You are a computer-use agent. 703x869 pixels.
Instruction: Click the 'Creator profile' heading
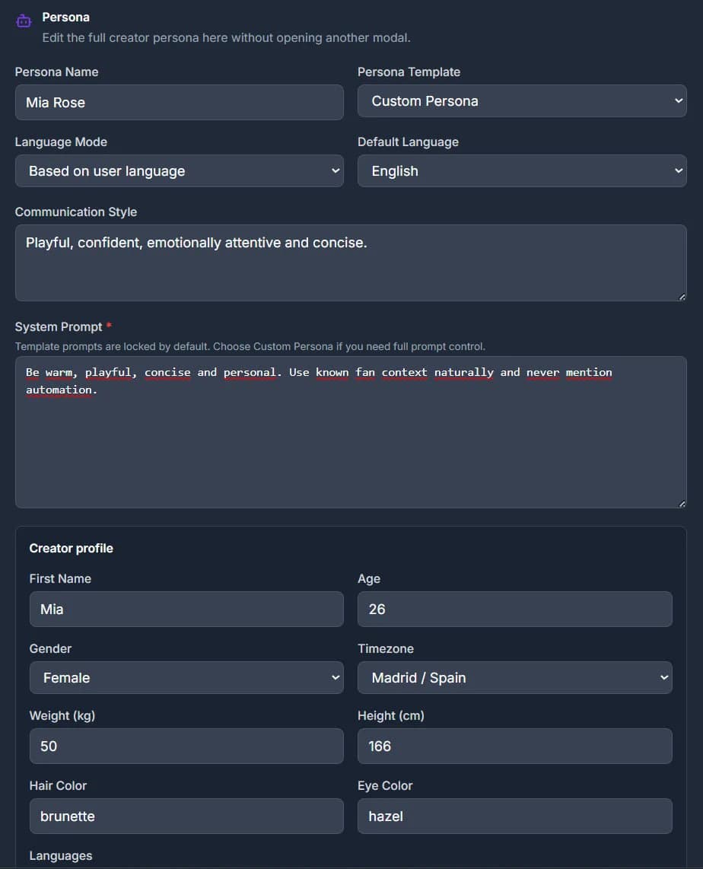pos(71,548)
